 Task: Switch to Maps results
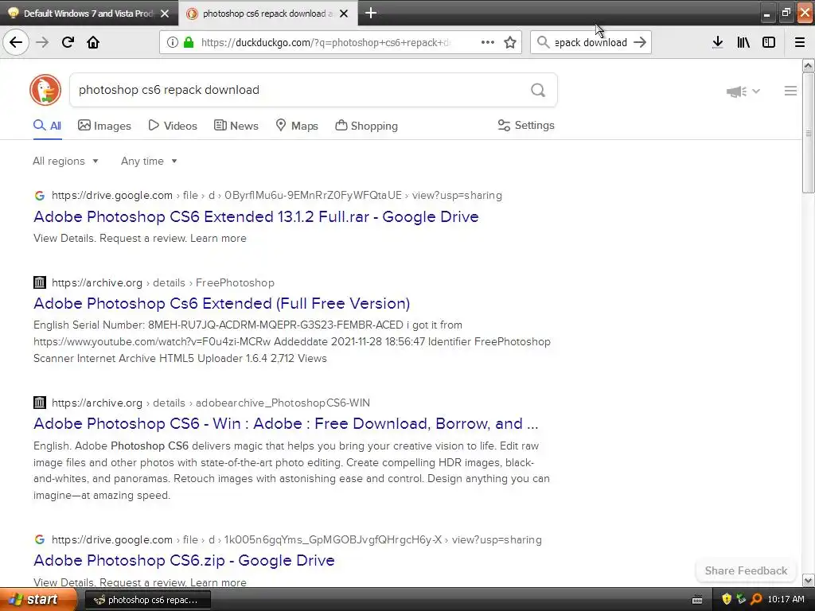[x=296, y=126]
